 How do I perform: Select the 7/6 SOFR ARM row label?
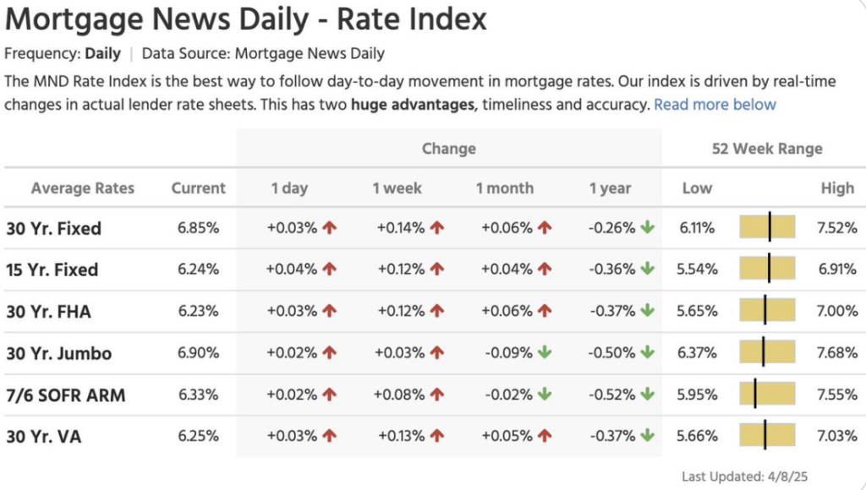(66, 395)
